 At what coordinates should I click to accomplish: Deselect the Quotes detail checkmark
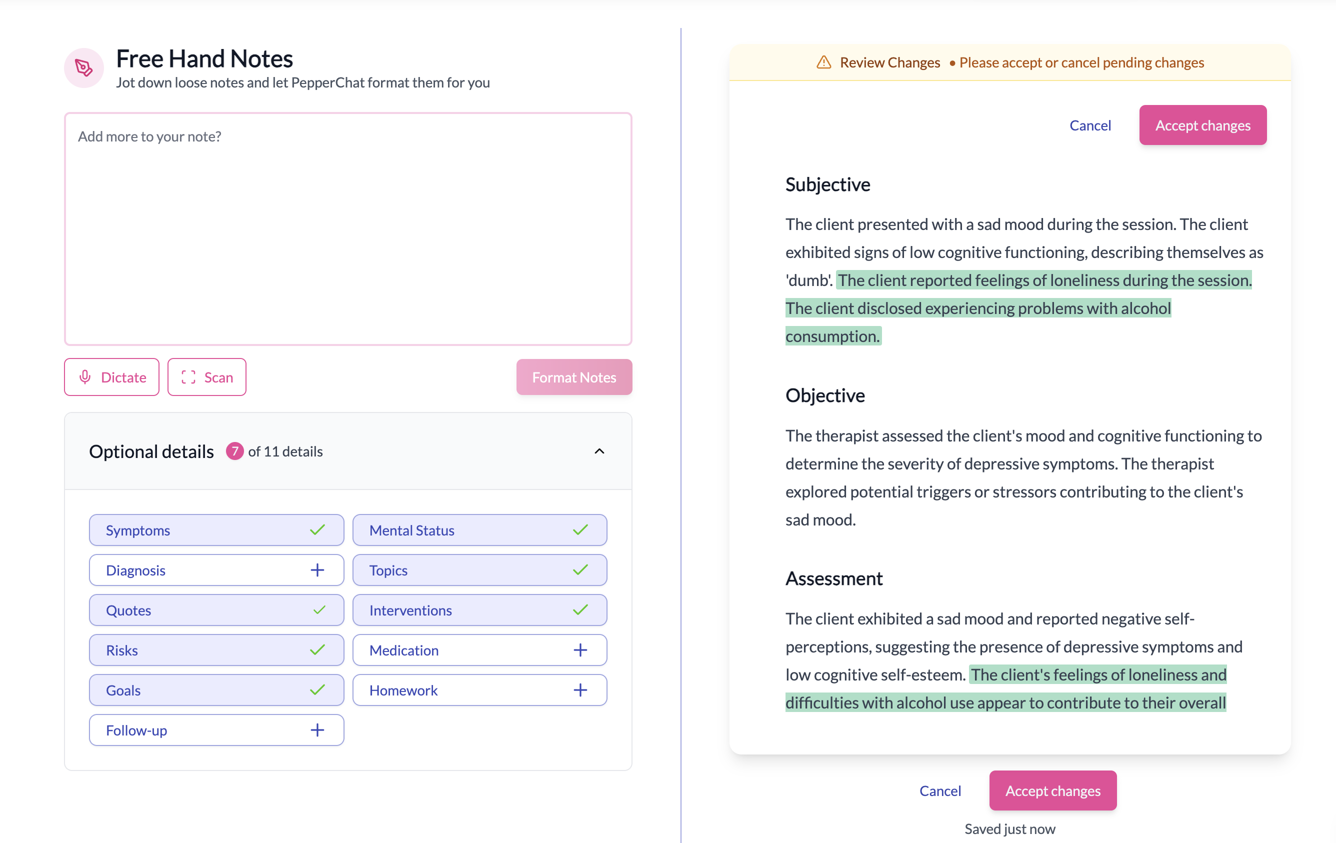(x=317, y=610)
